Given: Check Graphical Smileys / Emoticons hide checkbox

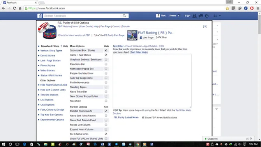Looking at the screenshot, I should tap(106, 60).
